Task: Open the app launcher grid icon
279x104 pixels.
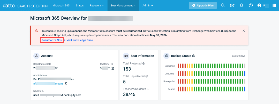Action: pyautogui.click(x=274, y=5)
